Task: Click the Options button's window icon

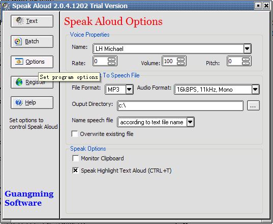Action: coord(19,62)
